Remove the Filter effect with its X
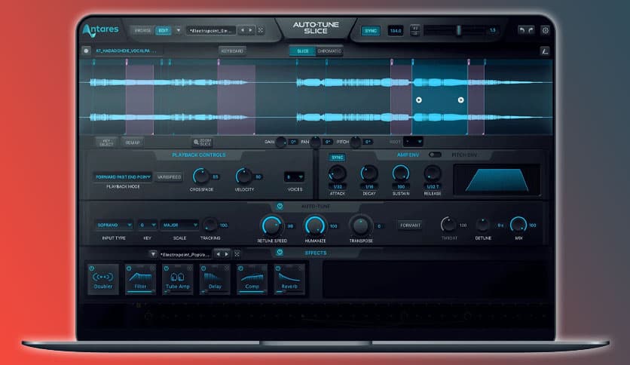 click(x=152, y=268)
